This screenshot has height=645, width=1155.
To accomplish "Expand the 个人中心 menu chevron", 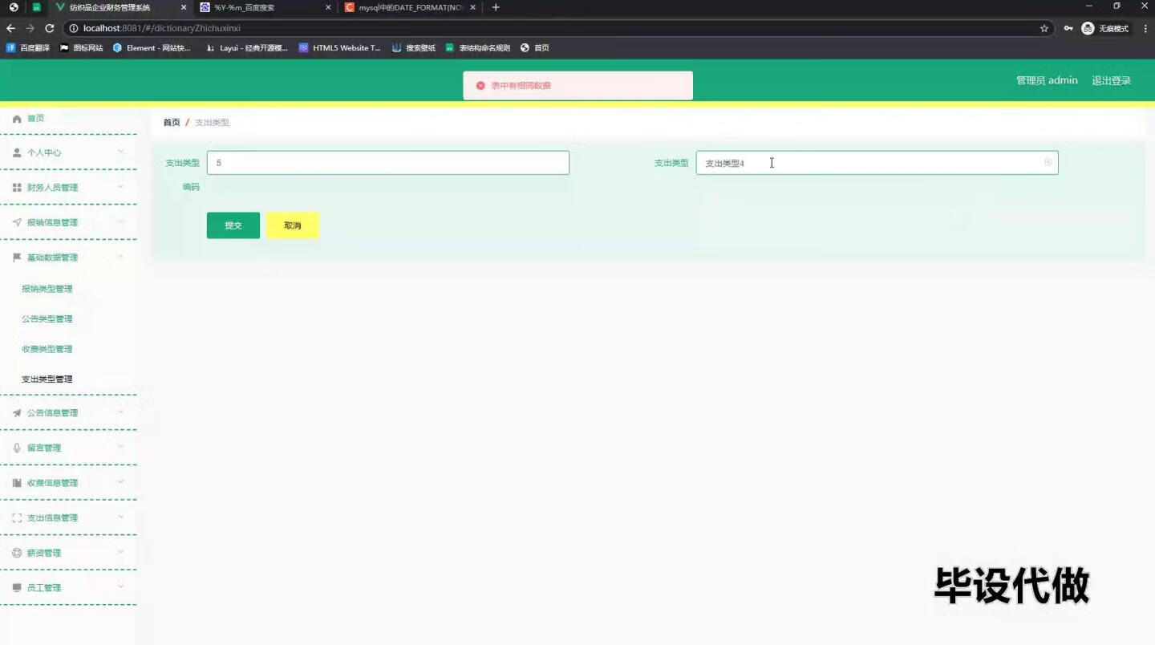I will point(120,152).
